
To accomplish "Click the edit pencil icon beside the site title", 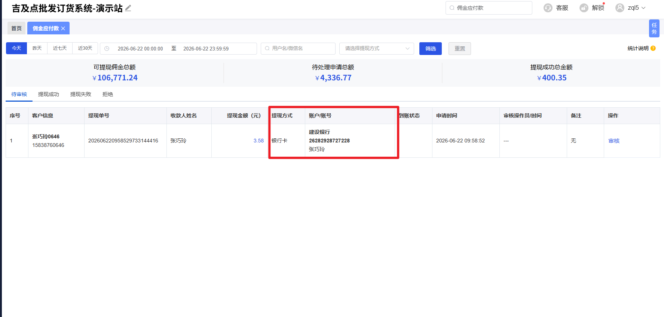I will click(128, 8).
